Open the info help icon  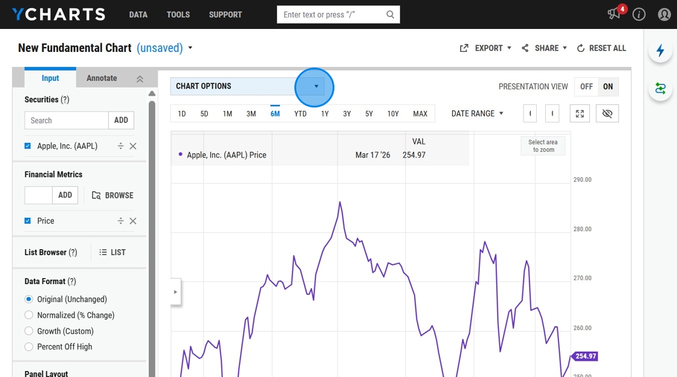coord(639,14)
